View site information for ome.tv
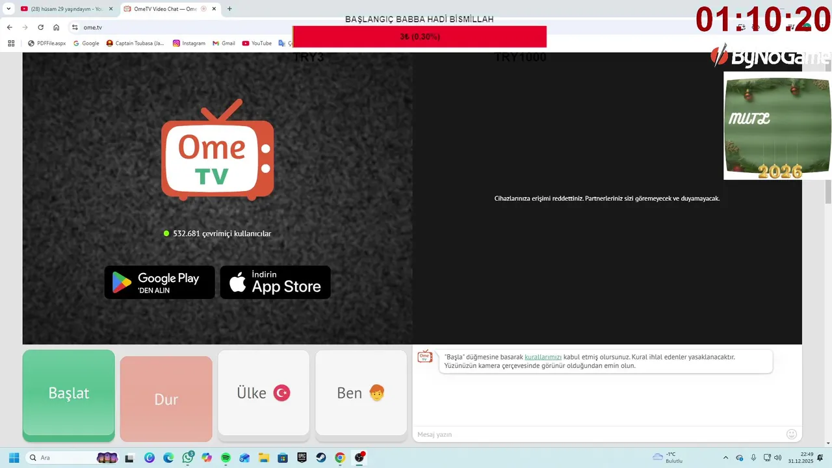832x468 pixels. tap(75, 27)
